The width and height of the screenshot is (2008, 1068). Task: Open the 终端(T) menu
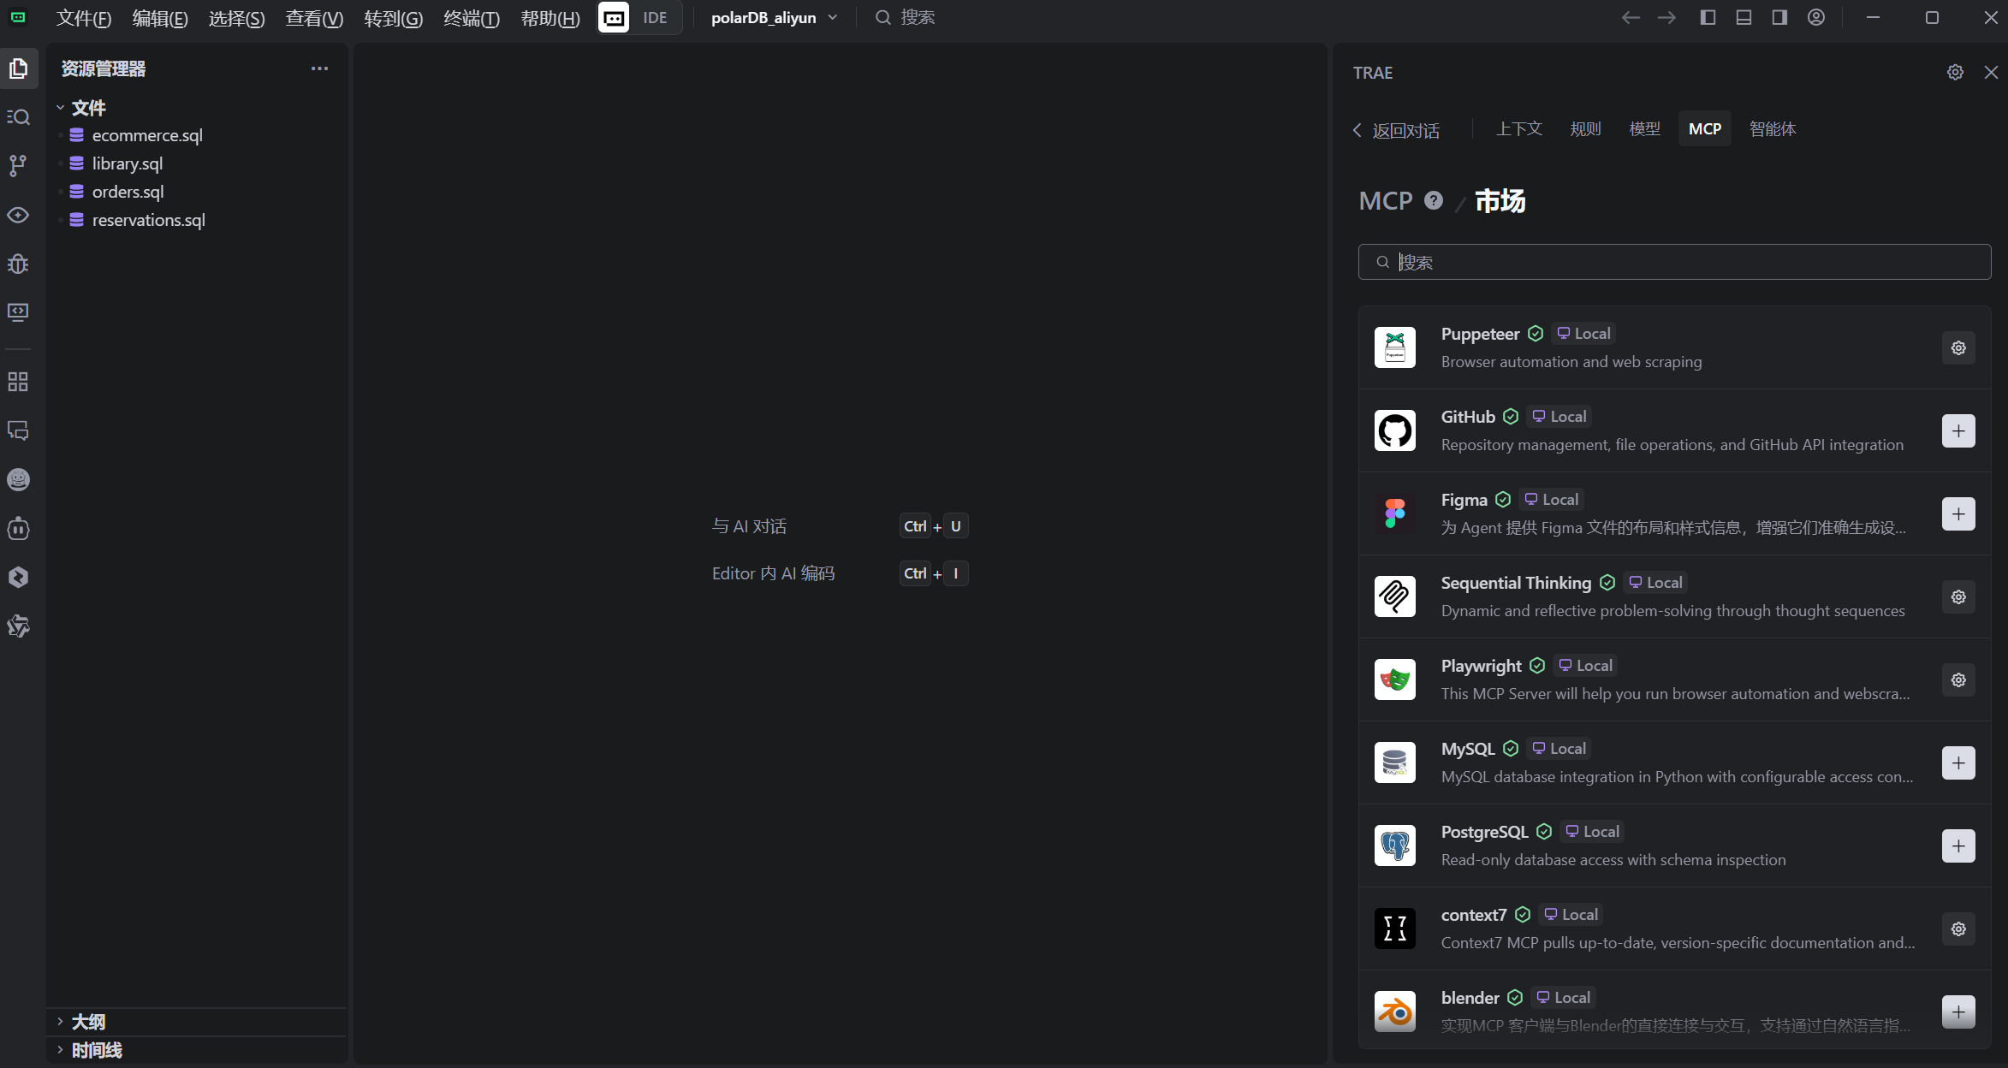point(471,18)
